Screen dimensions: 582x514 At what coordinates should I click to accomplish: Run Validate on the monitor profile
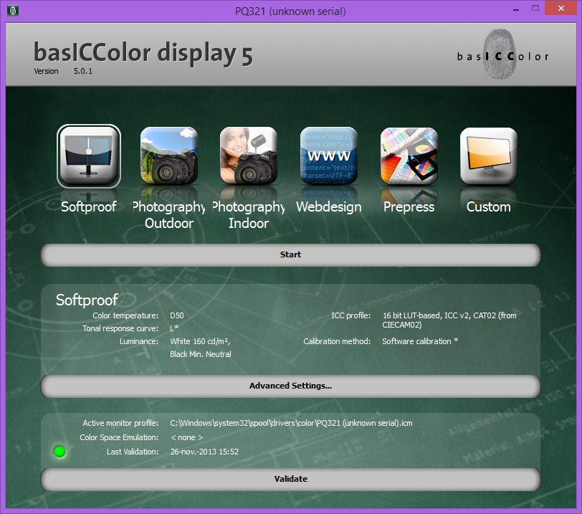pyautogui.click(x=290, y=479)
